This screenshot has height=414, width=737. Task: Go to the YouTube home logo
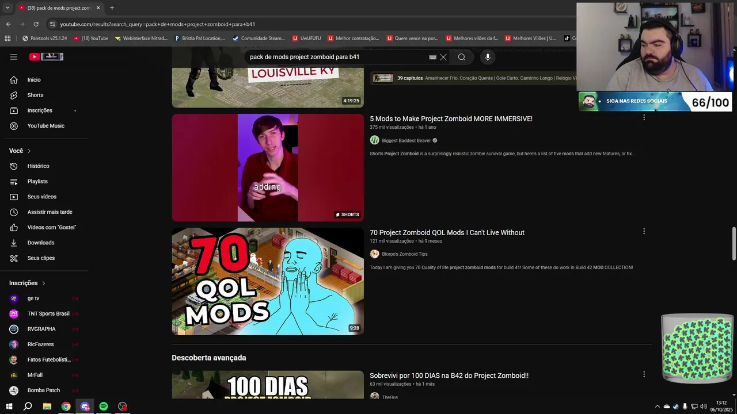[x=45, y=57]
